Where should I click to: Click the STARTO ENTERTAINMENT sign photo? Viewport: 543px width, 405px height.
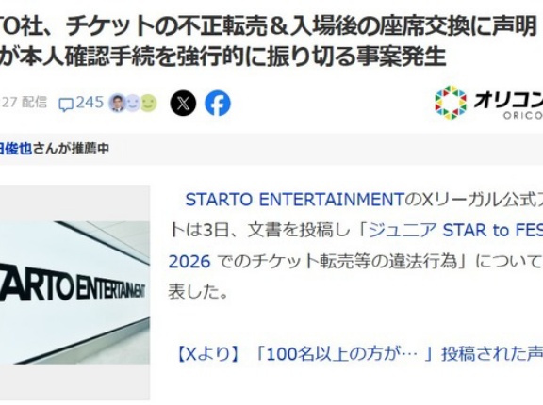click(74, 292)
